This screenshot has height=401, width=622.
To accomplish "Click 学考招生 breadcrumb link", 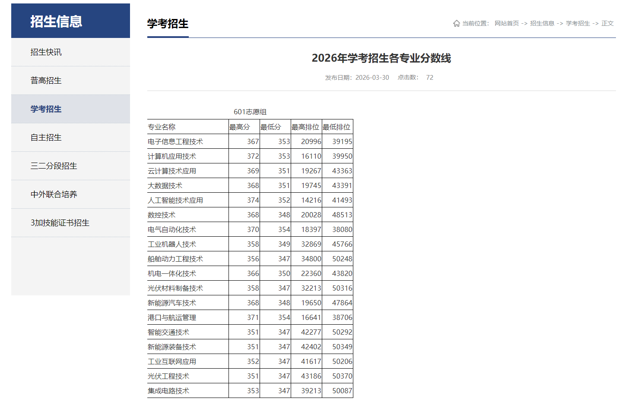I will (x=578, y=23).
